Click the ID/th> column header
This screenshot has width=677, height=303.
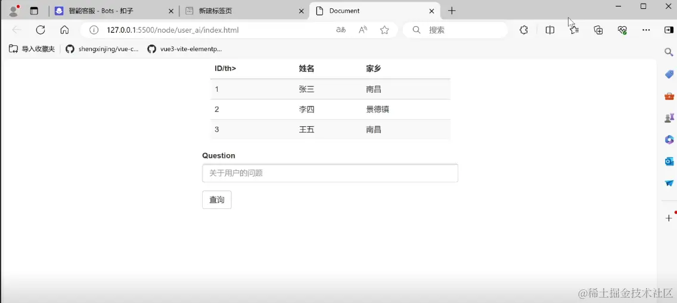(x=225, y=68)
